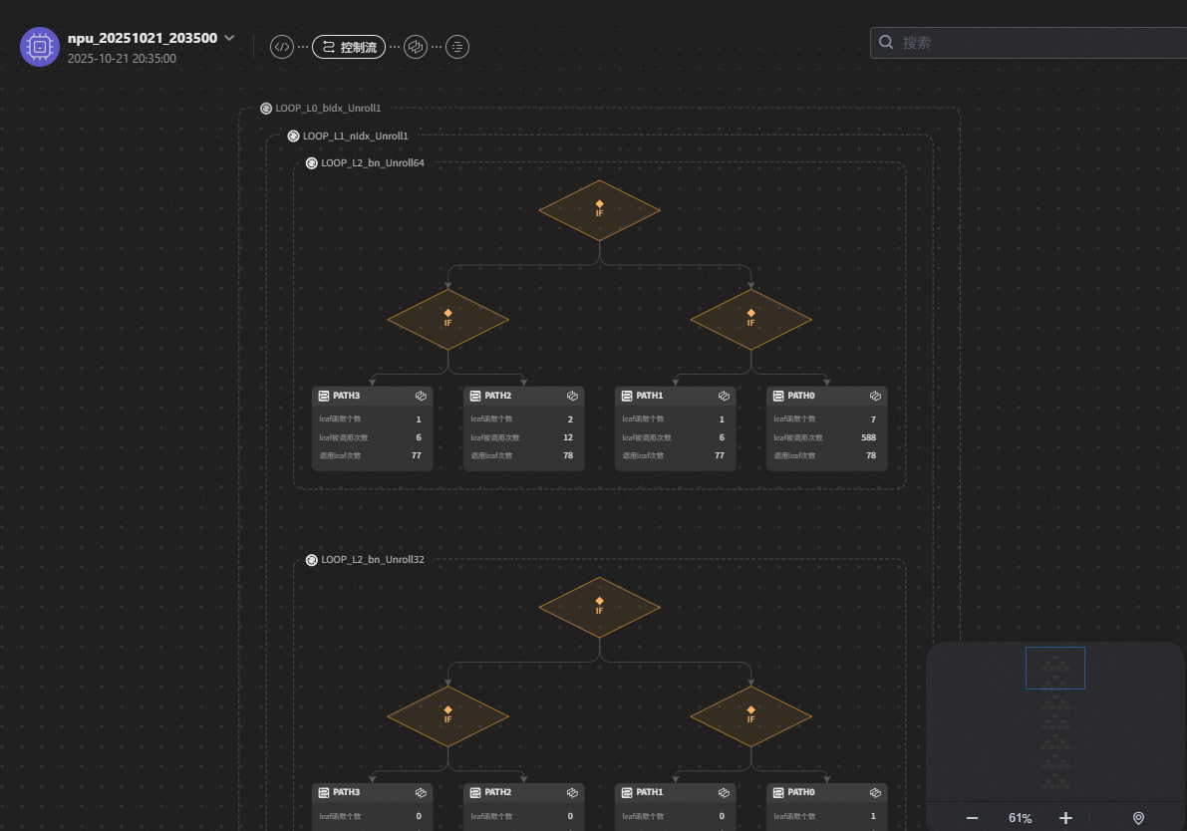
Task: Click the minimap viewport thumbnail
Action: click(x=1054, y=668)
